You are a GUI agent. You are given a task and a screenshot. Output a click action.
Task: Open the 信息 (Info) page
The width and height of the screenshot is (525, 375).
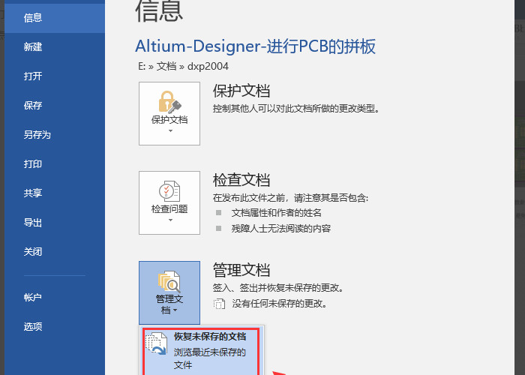point(55,17)
